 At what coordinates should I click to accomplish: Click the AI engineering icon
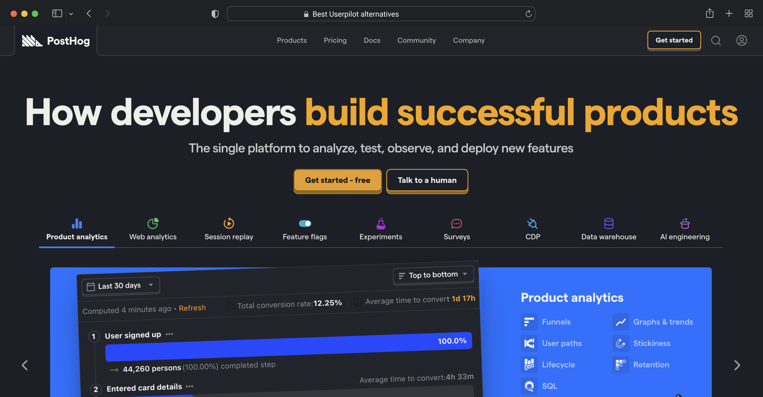coord(684,223)
